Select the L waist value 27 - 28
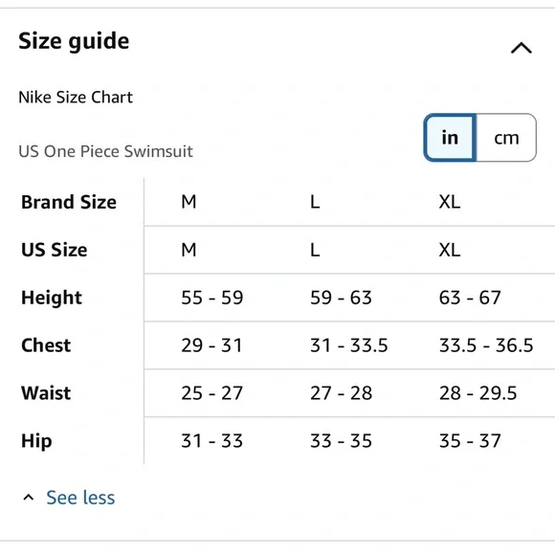This screenshot has height=555, width=555. click(341, 393)
